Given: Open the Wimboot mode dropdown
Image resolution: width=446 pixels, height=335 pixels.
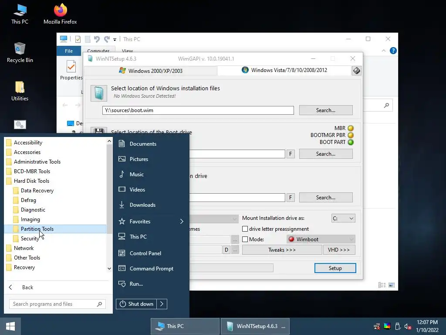Looking at the screenshot, I should click(x=321, y=239).
